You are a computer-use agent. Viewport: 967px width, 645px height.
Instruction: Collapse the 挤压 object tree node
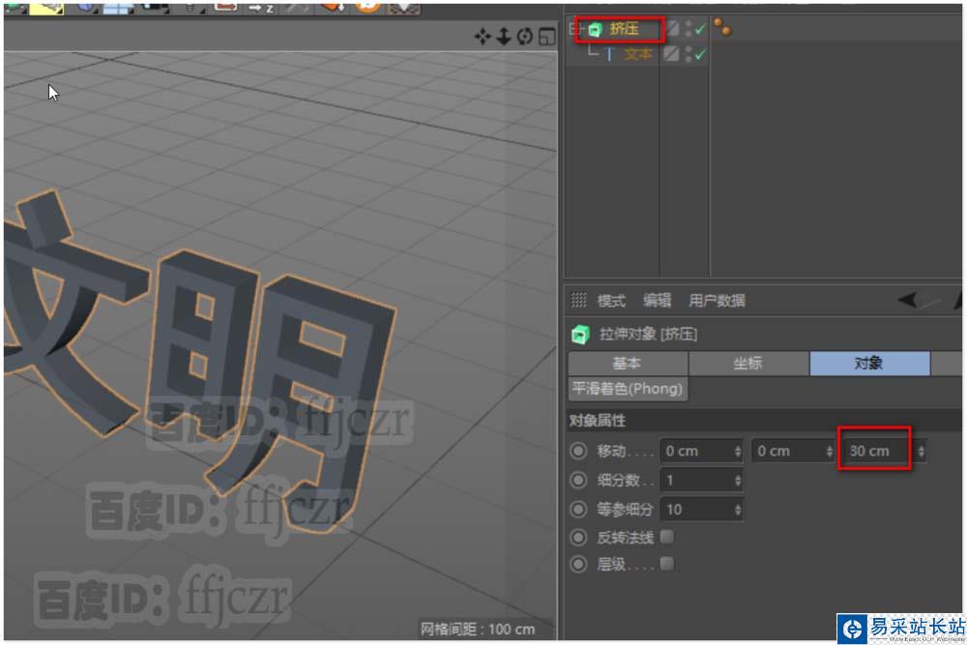coord(574,28)
